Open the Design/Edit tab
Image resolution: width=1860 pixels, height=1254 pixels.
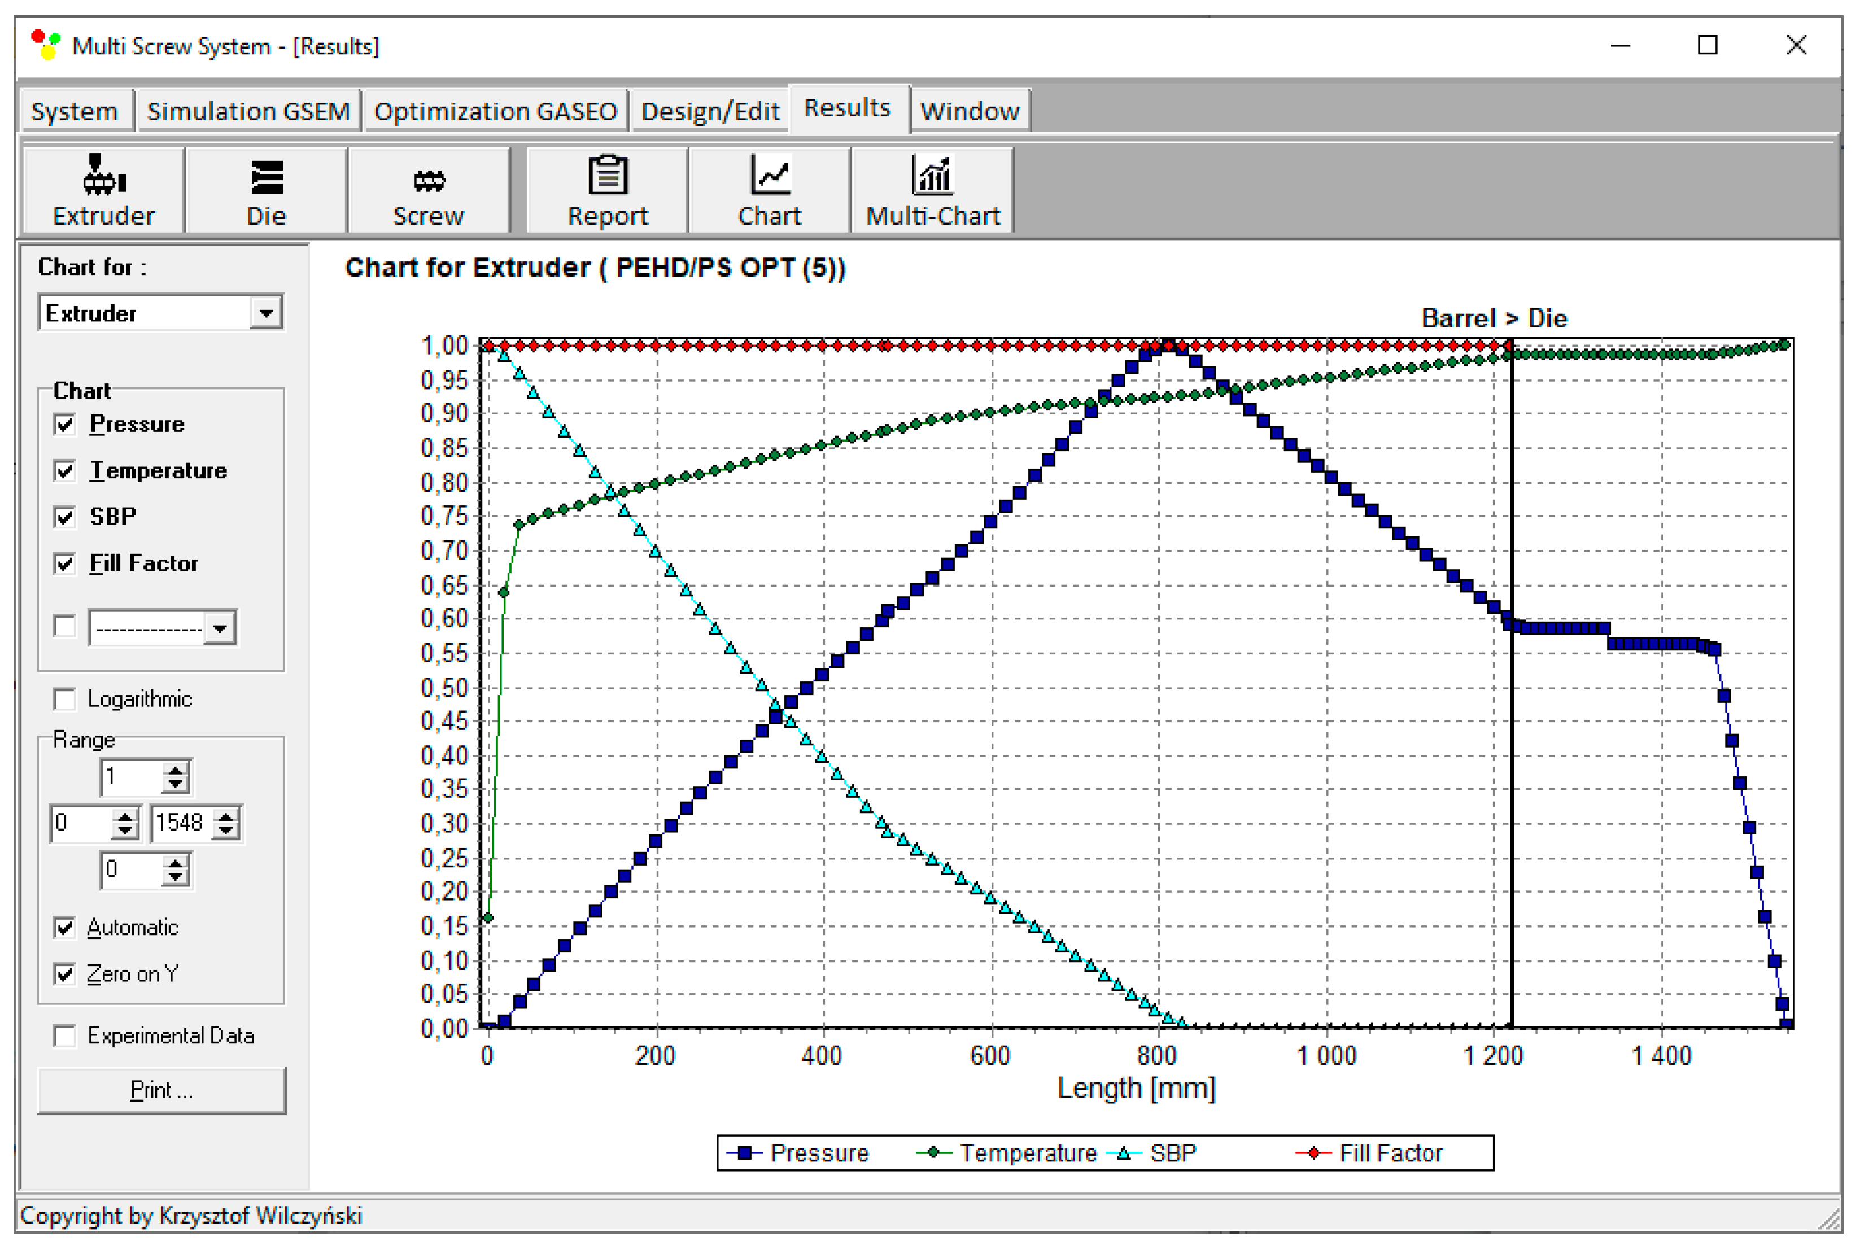[x=709, y=111]
